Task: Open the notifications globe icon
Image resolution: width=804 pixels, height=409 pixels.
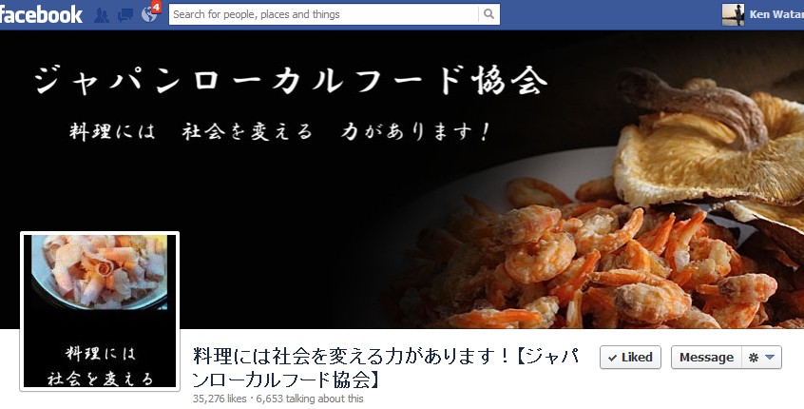Action: (x=148, y=15)
